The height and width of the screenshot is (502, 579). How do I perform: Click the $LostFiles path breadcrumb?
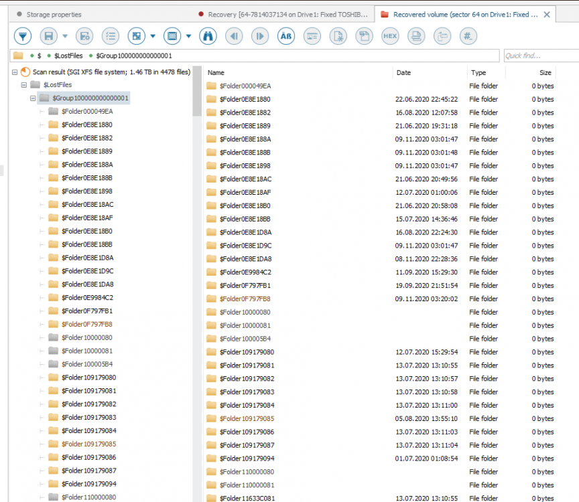click(68, 56)
